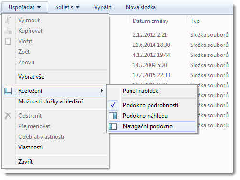Click Složka souborů in the 2.12.2012 row
The image size is (240, 180).
click(209, 35)
